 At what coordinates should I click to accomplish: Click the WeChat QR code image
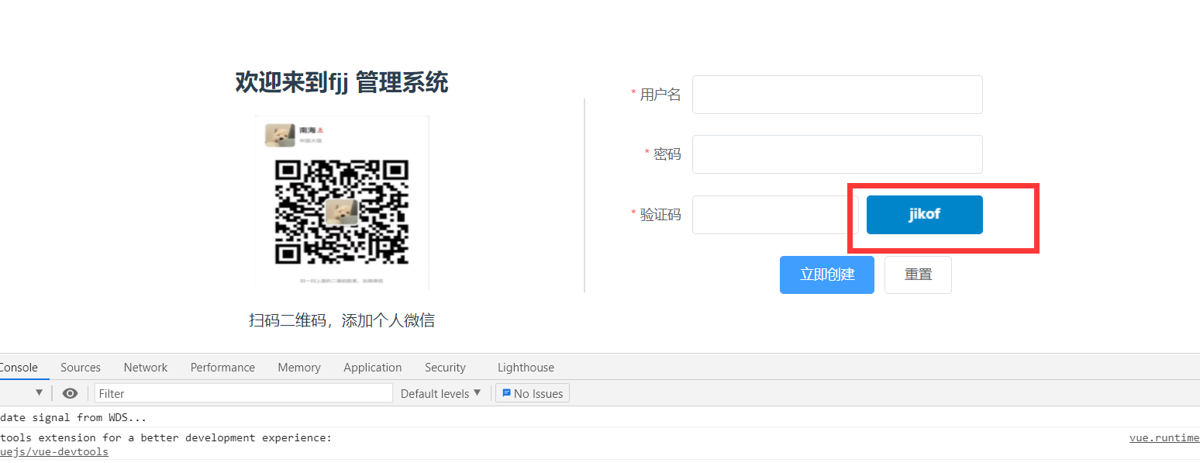[342, 202]
